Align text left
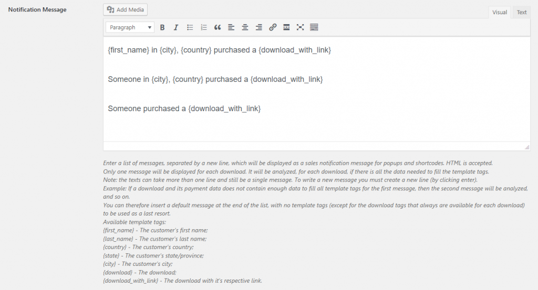The image size is (538, 290). tap(231, 27)
